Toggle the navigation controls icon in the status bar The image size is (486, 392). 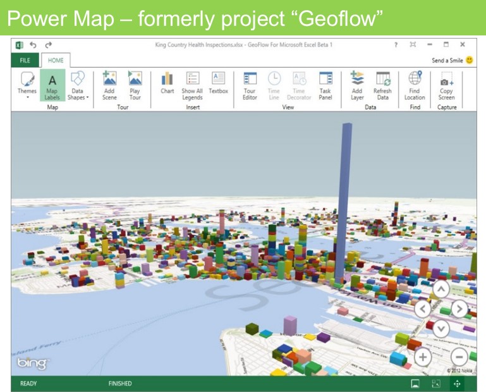click(457, 384)
